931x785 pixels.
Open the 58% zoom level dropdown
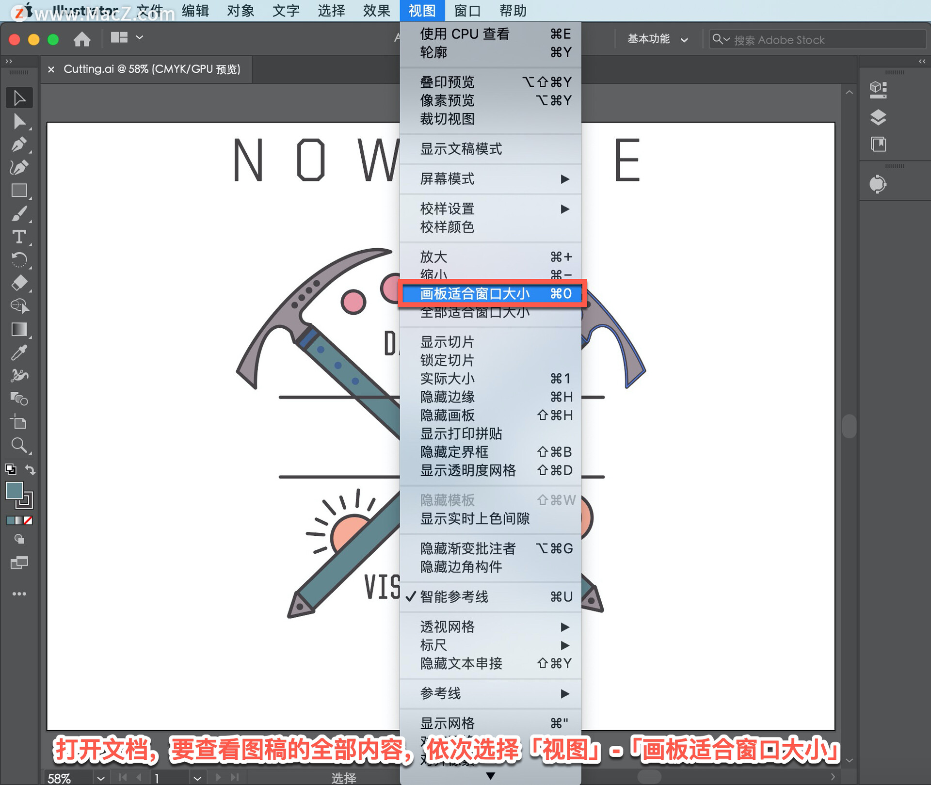(100, 778)
